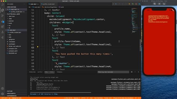Open the Terminal panel tab

coord(59,72)
